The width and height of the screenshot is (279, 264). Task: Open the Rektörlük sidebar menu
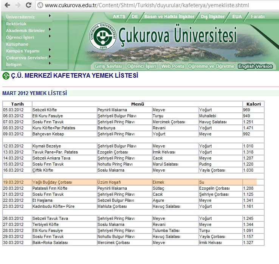(16, 24)
